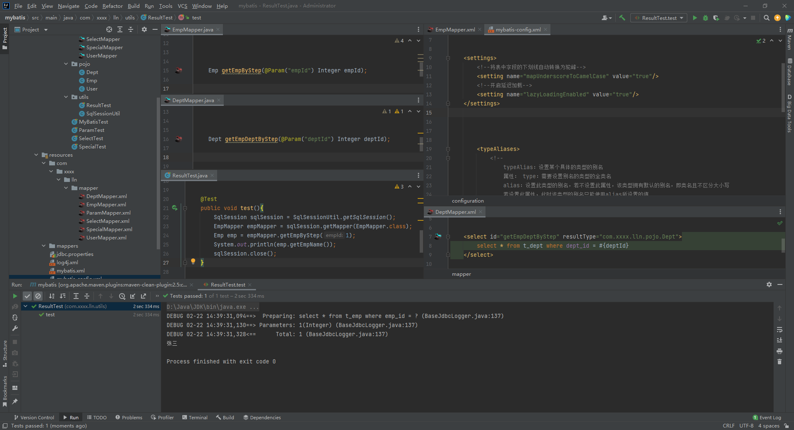Open Run panel settings gear icon
Screen dimensions: 794x430
pos(769,284)
